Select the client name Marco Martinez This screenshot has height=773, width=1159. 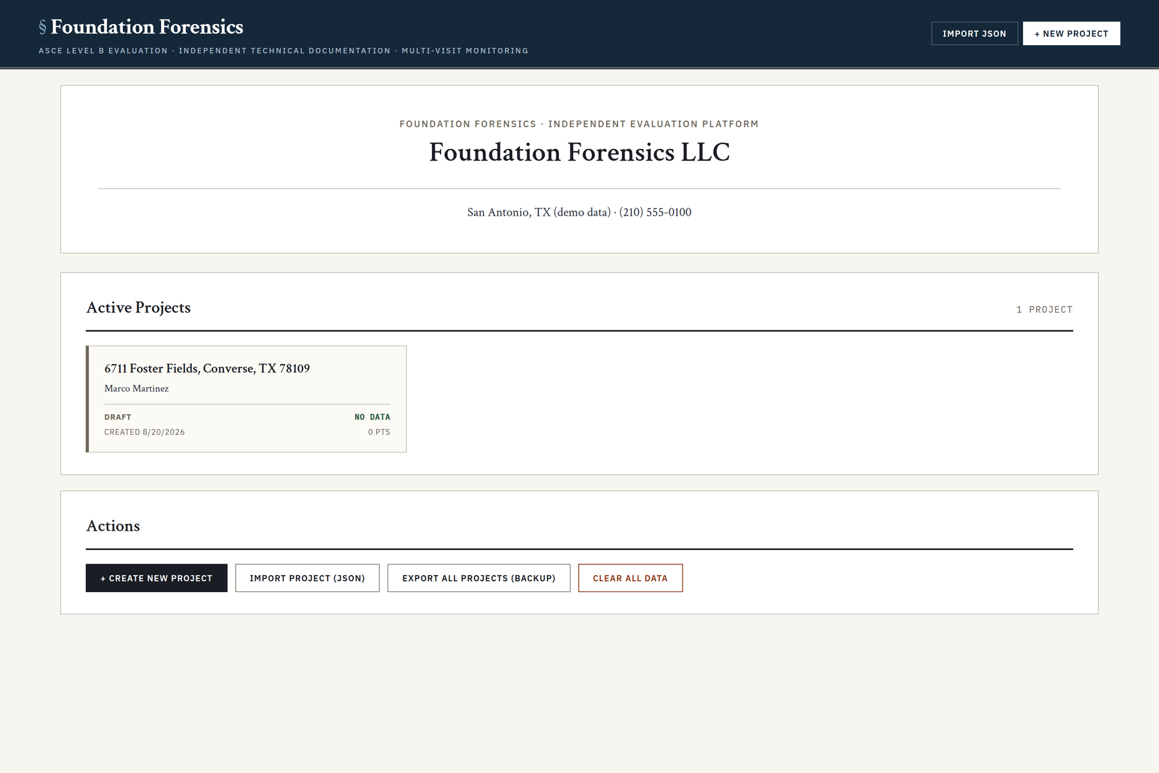137,388
